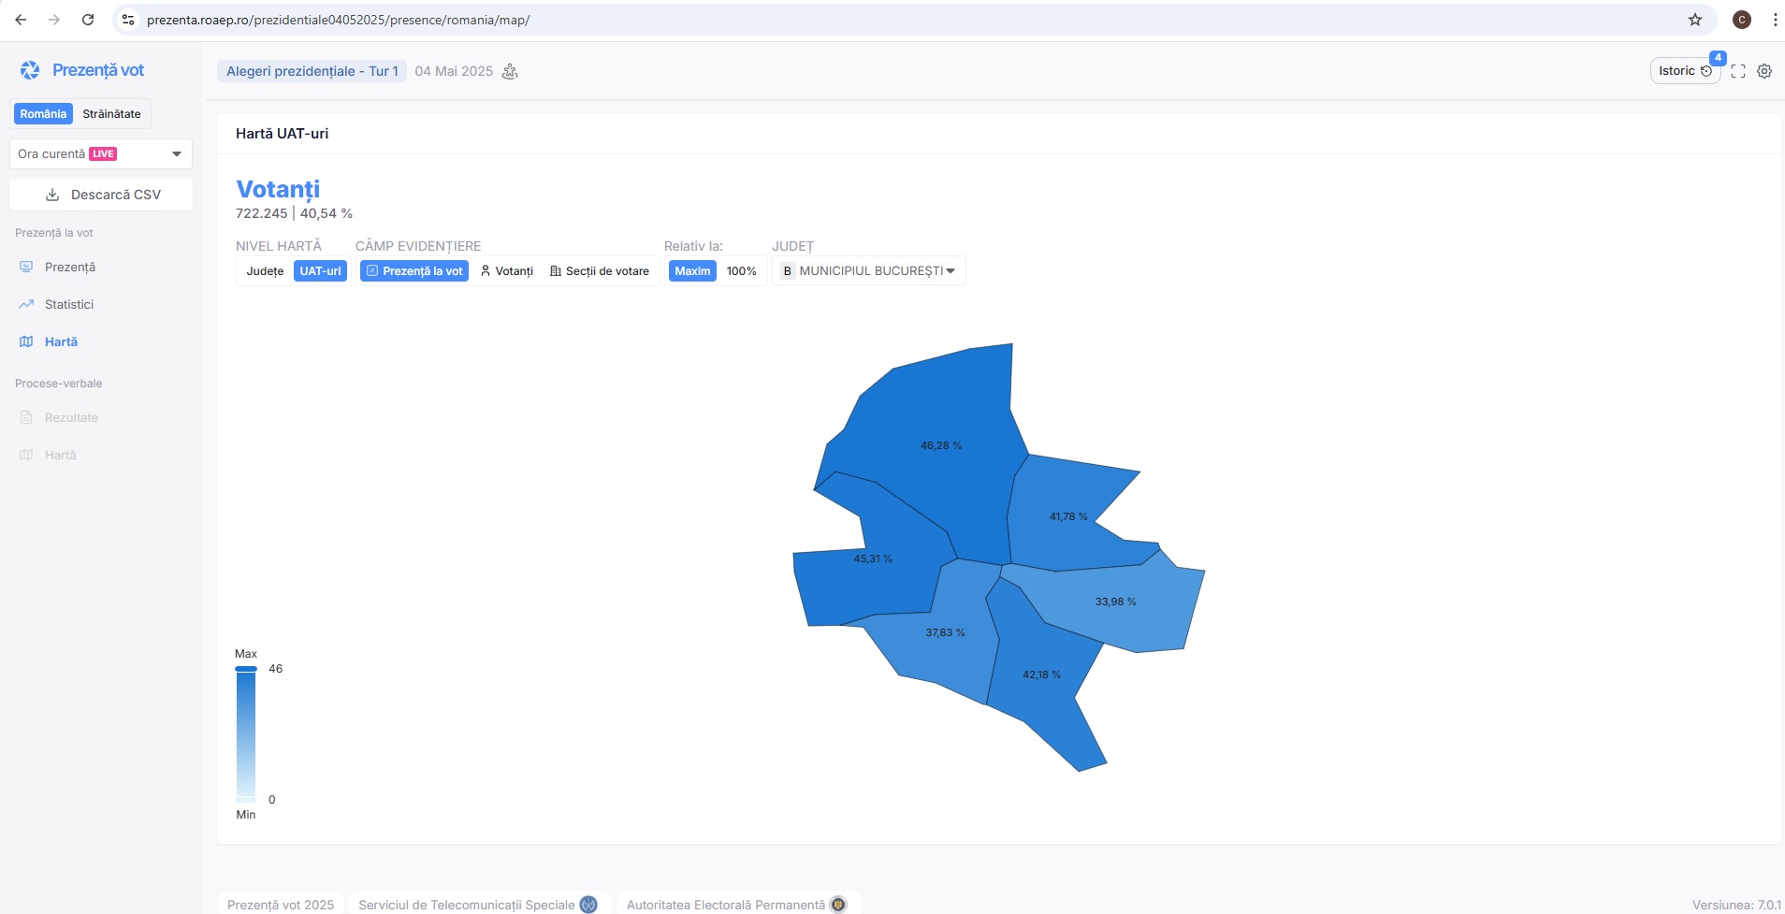Click the Max–Min color scale legend
Image resolution: width=1785 pixels, height=914 pixels.
pos(246,734)
